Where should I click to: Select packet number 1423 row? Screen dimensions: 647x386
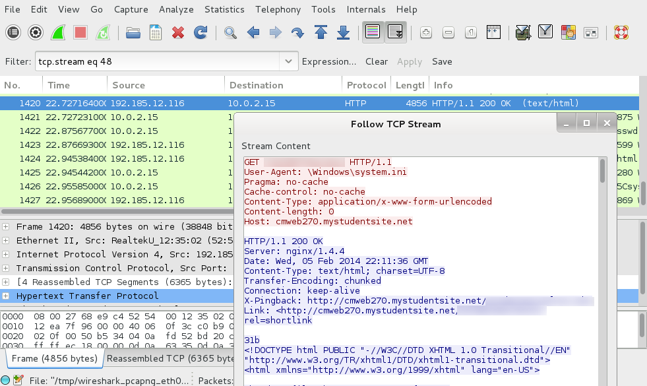[117, 145]
